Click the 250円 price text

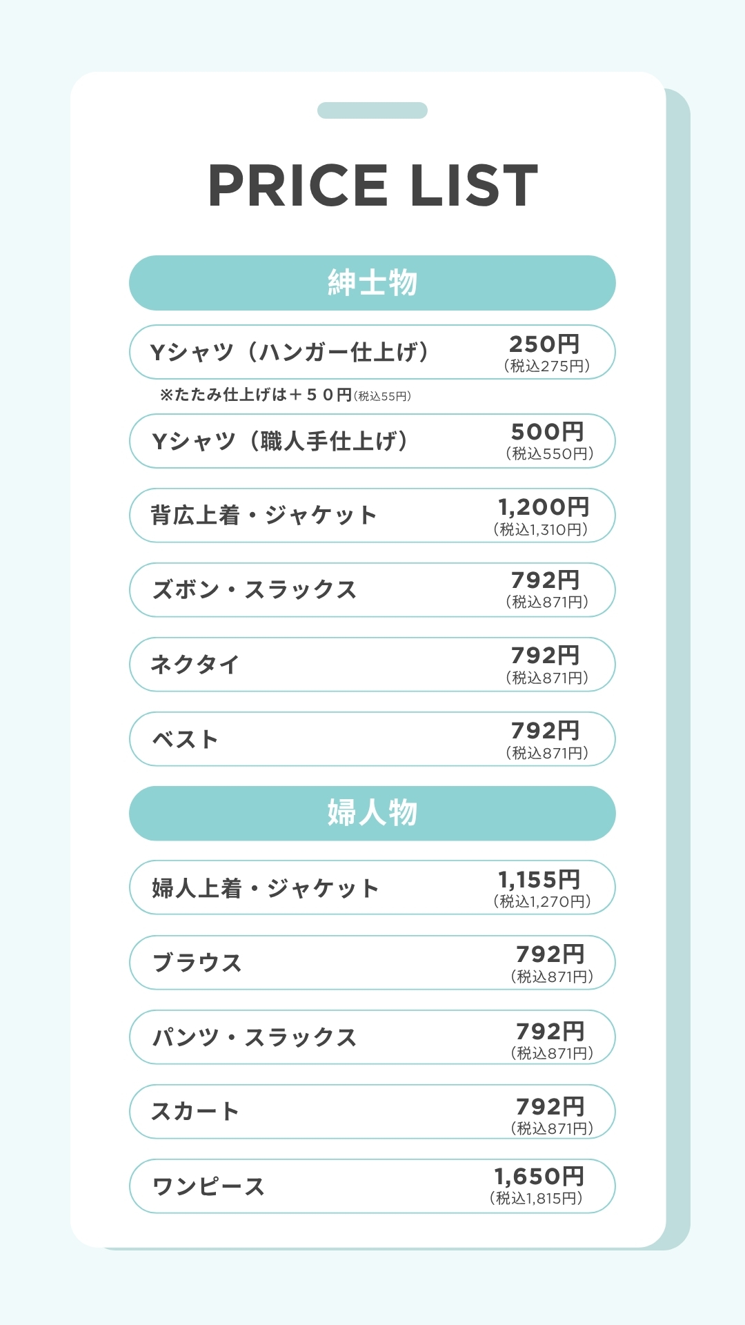tap(544, 344)
